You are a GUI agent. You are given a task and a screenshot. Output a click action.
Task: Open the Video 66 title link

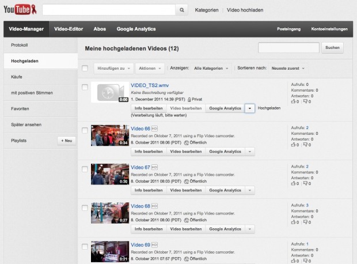tap(140, 129)
